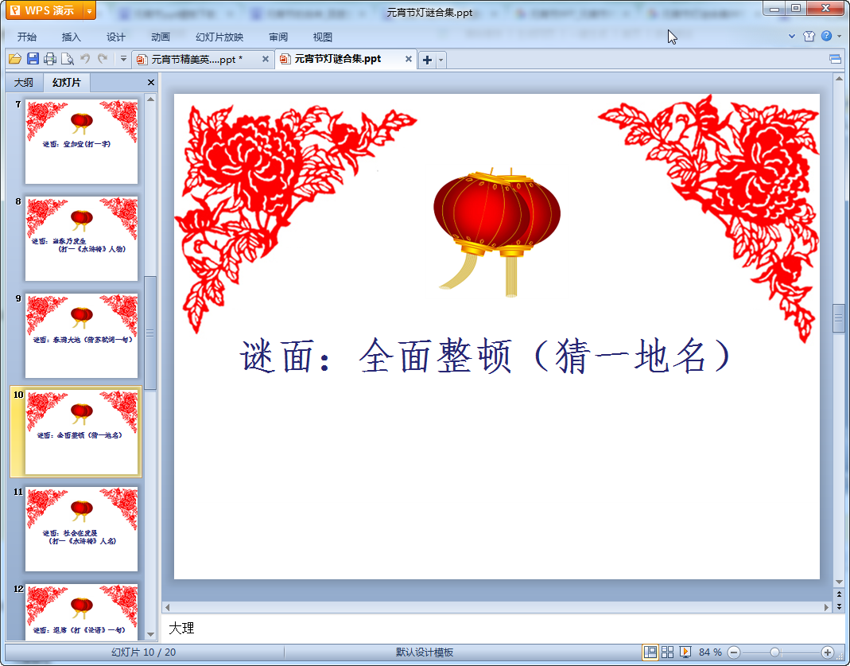Click the zoom in plus button
This screenshot has width=850, height=666.
[827, 652]
